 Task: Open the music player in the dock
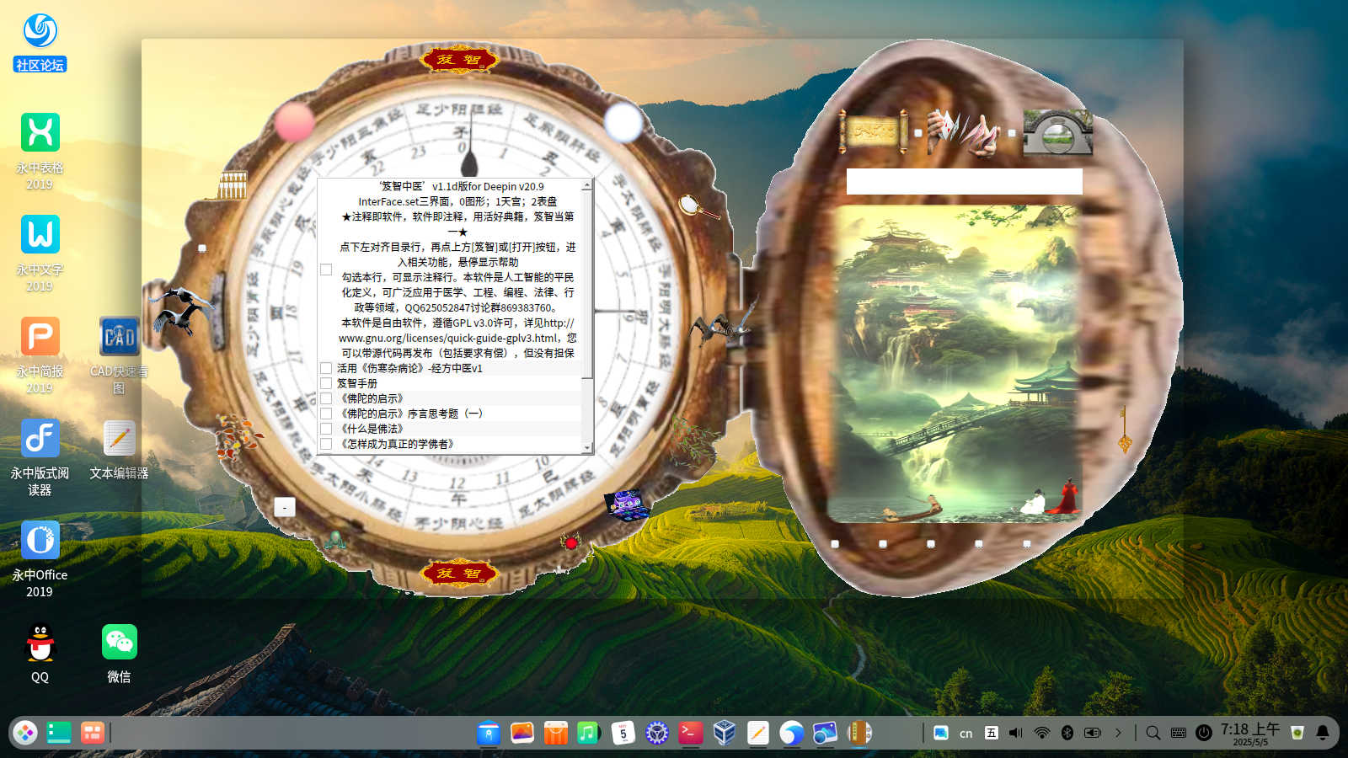(589, 733)
